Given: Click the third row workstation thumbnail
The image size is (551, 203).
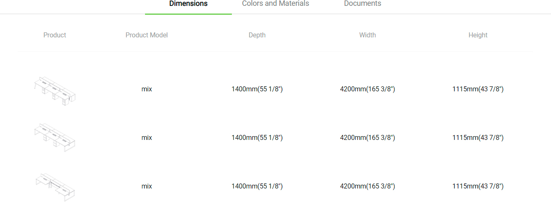Looking at the screenshot, I should (55, 186).
